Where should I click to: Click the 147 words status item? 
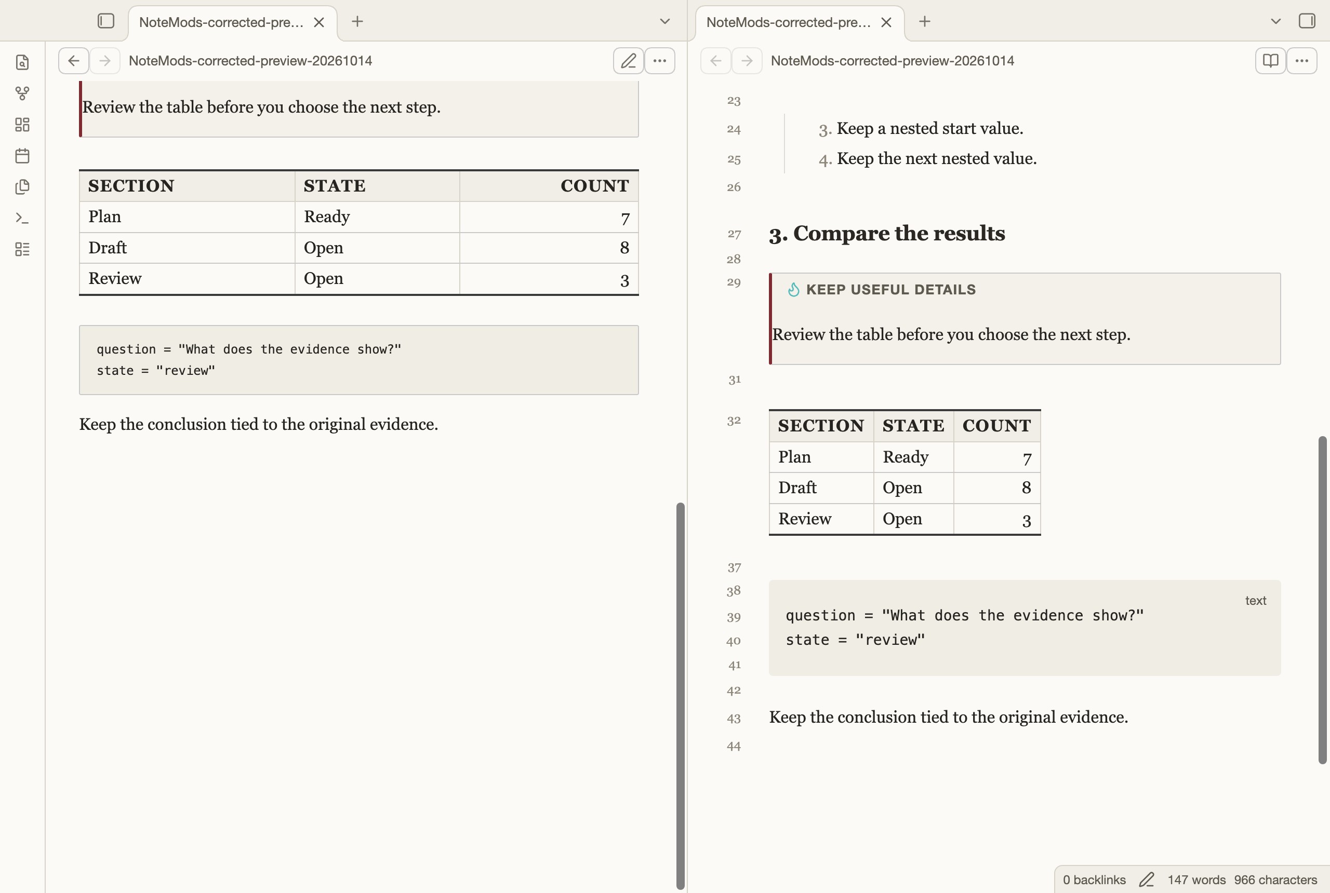point(1196,880)
